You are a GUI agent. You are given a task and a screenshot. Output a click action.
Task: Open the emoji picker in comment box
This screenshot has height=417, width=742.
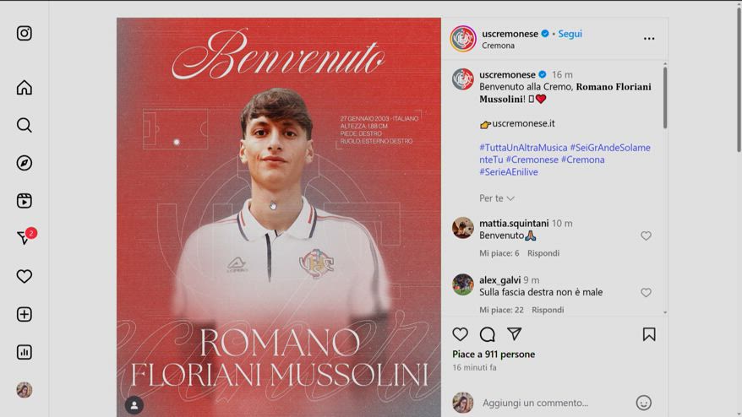(643, 403)
